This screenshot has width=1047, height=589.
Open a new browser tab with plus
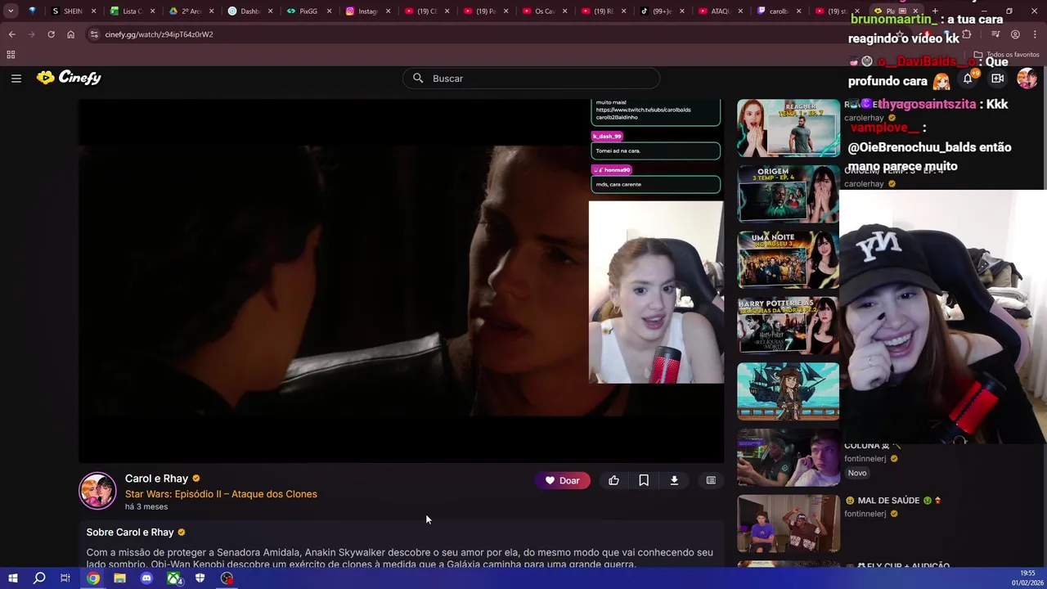click(x=934, y=11)
